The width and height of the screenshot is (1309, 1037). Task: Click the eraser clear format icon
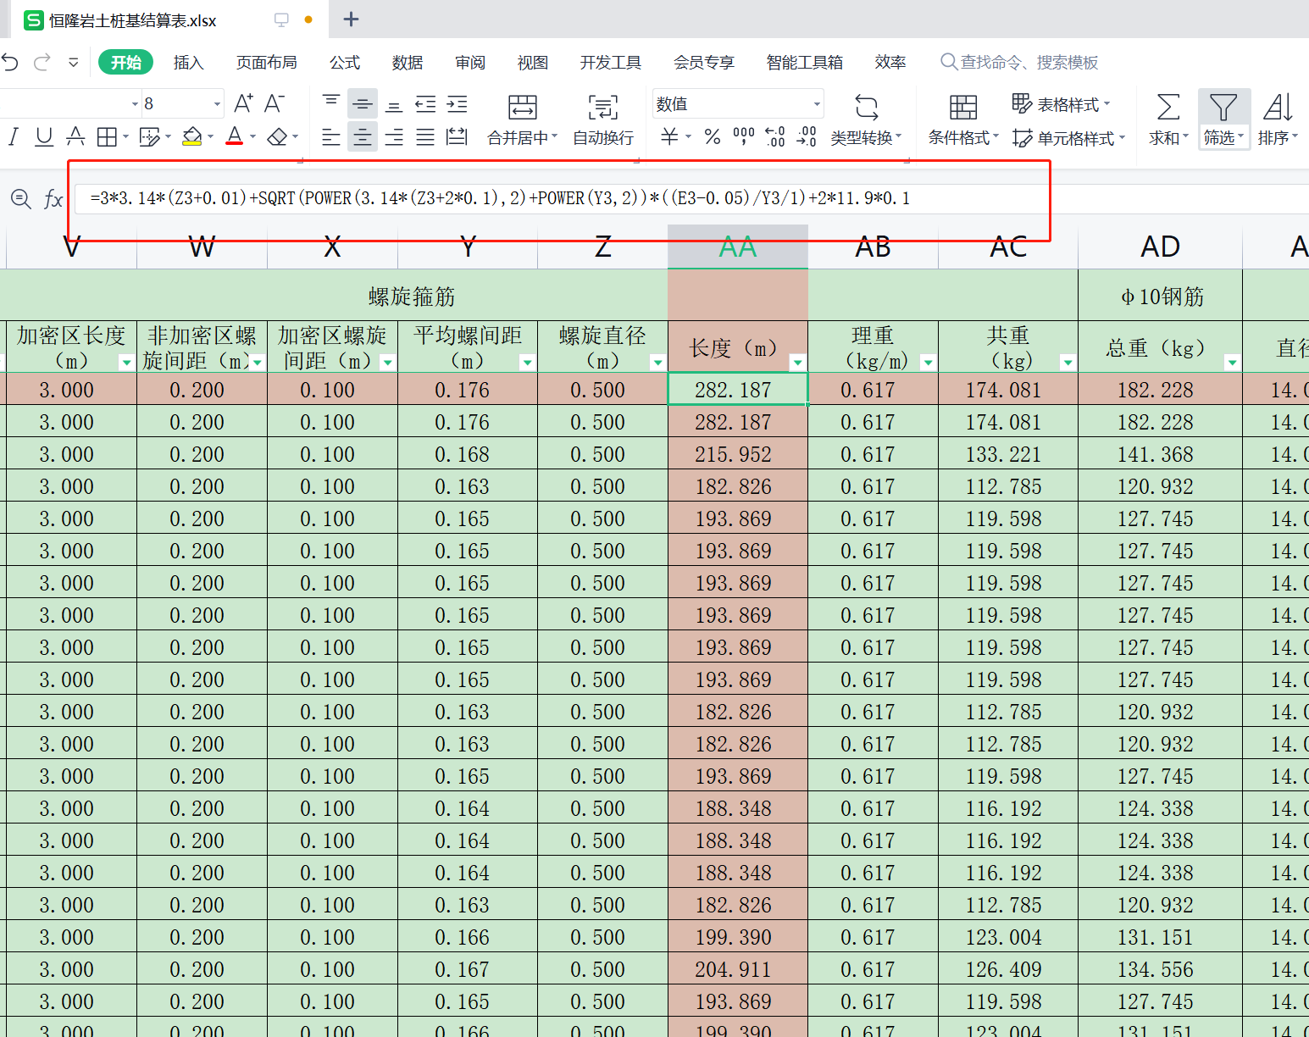point(277,136)
